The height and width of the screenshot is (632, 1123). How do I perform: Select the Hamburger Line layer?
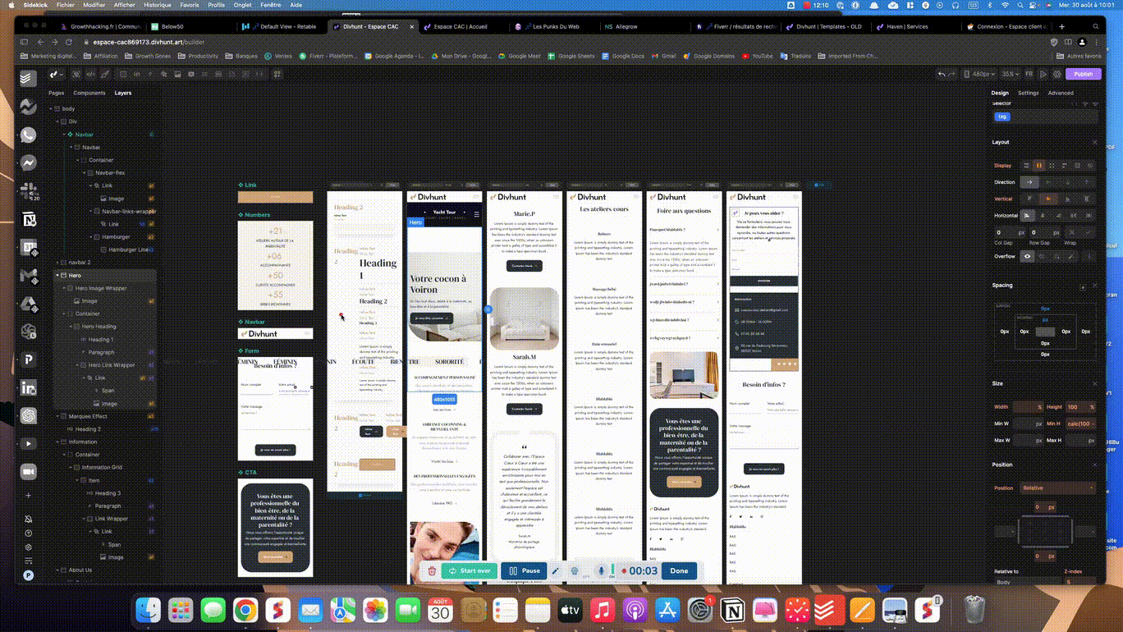coord(128,250)
